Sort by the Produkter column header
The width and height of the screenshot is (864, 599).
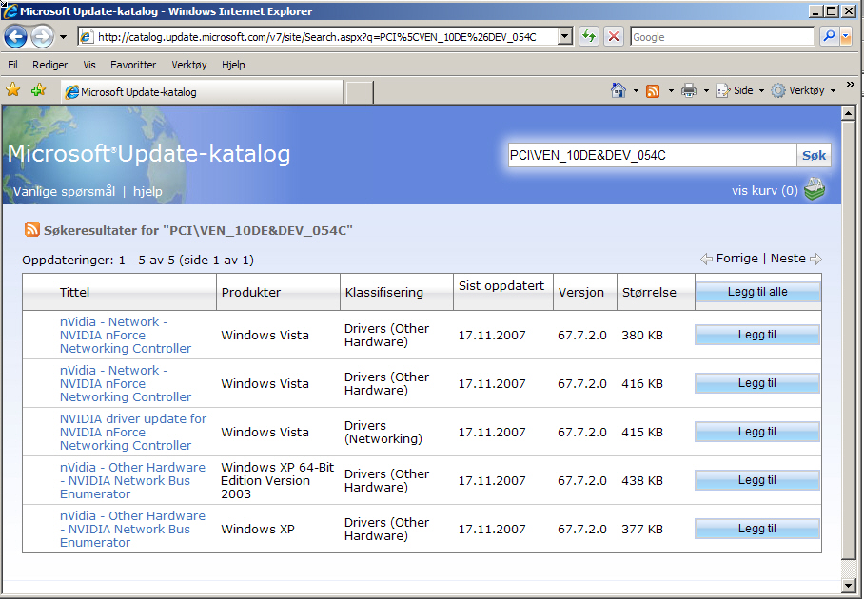coord(250,292)
